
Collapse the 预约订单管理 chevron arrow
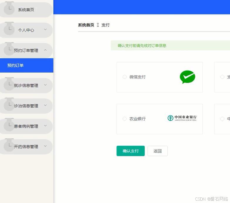pyautogui.click(x=45, y=50)
